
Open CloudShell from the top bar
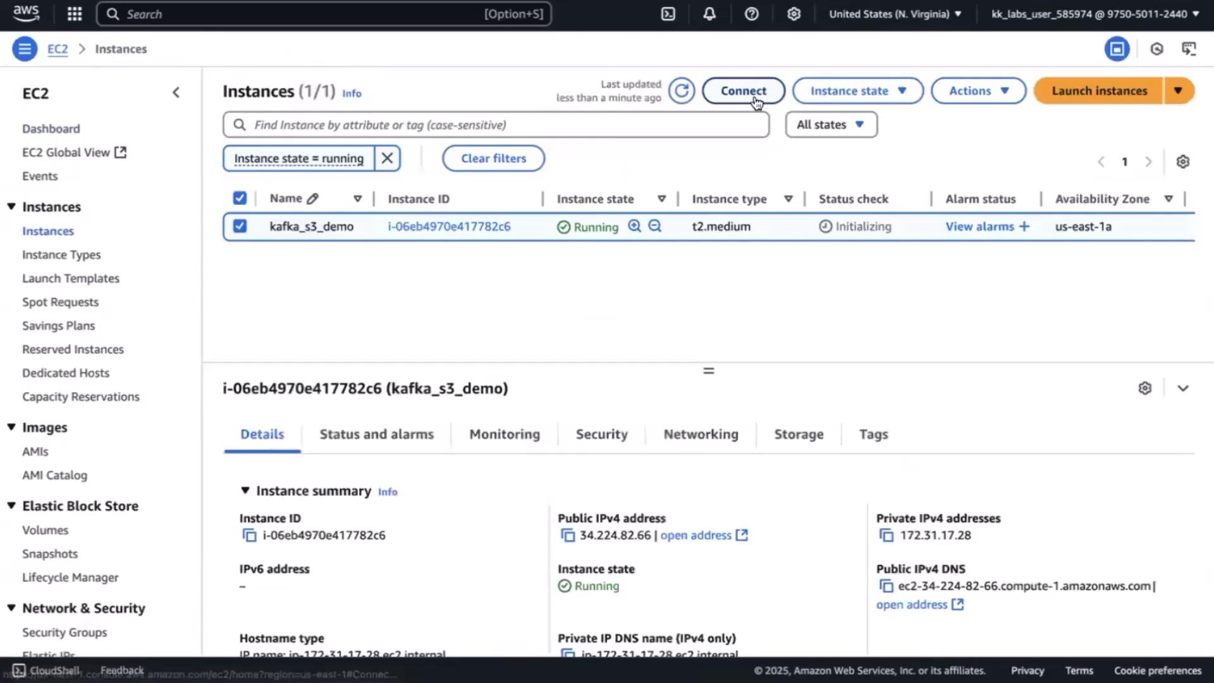tap(668, 14)
